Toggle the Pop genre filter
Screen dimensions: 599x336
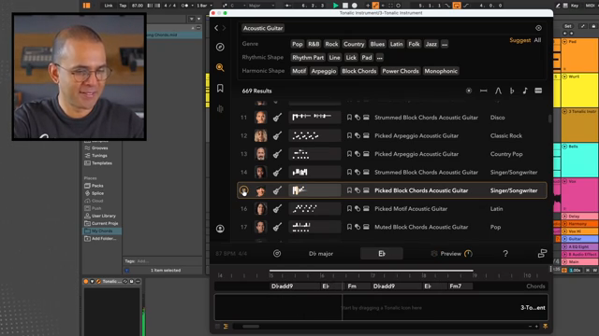(x=298, y=44)
